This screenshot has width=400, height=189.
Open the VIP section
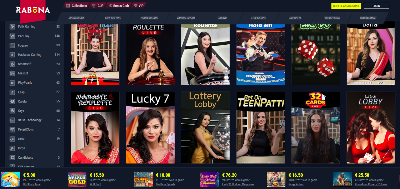pos(139,6)
